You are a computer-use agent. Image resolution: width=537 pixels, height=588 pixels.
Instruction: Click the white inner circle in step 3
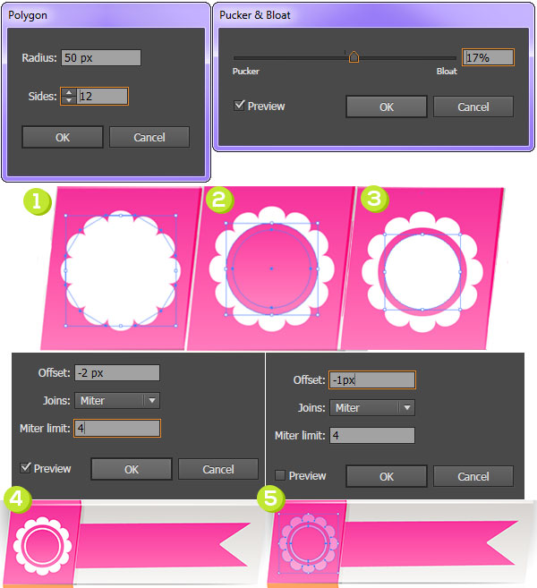[x=422, y=272]
